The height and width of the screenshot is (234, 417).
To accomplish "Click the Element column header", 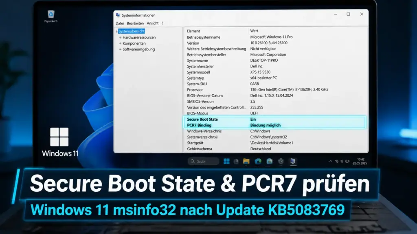I will click(x=193, y=31).
